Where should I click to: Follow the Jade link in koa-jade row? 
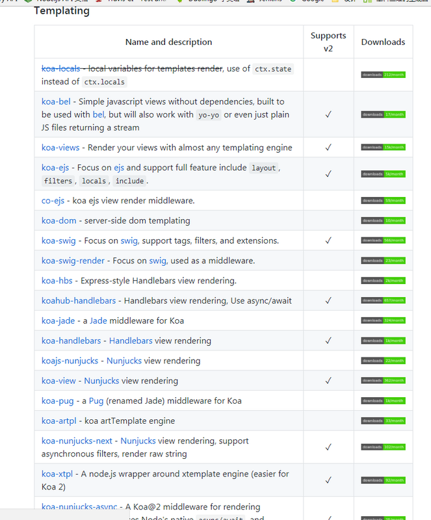[x=98, y=320]
